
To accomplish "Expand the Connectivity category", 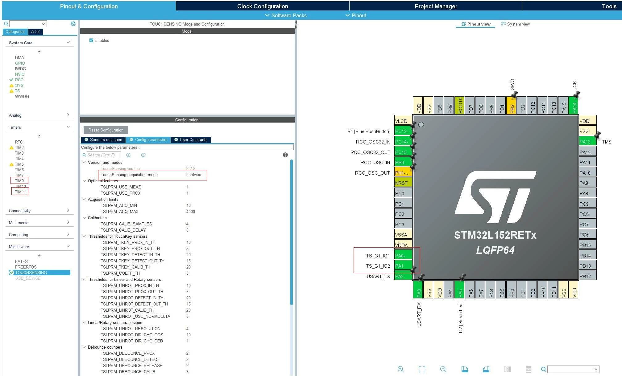I will (68, 210).
